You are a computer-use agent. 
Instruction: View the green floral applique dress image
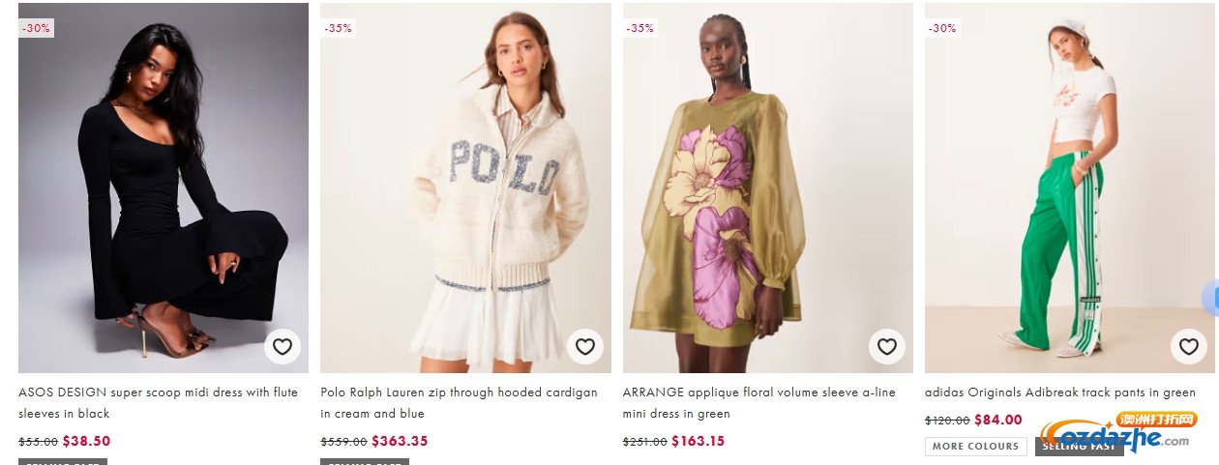[x=767, y=184]
